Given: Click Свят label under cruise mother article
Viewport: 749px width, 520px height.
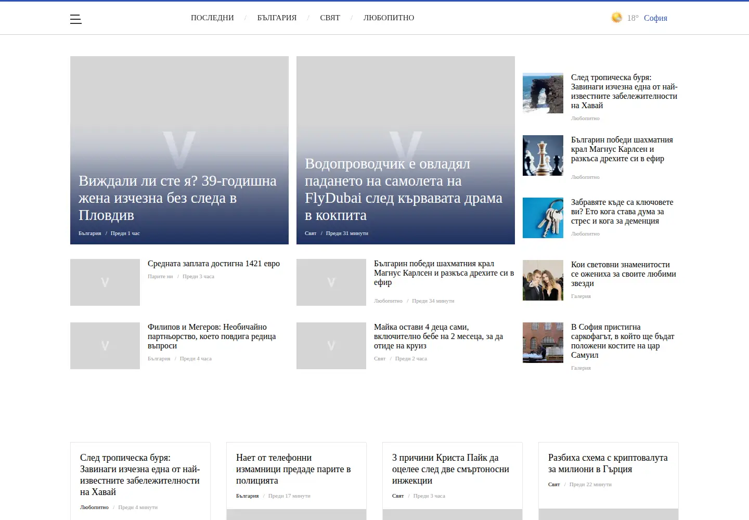Looking at the screenshot, I should point(380,359).
